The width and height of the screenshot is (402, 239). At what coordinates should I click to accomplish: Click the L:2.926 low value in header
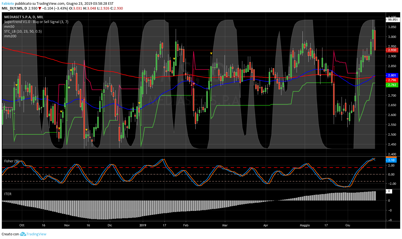tap(103, 8)
